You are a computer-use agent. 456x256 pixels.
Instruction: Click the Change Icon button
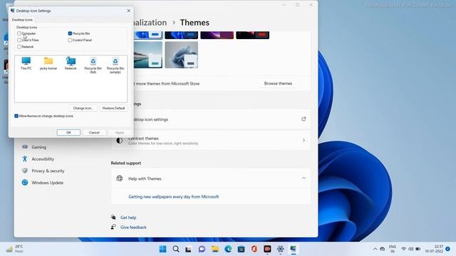coord(83,108)
